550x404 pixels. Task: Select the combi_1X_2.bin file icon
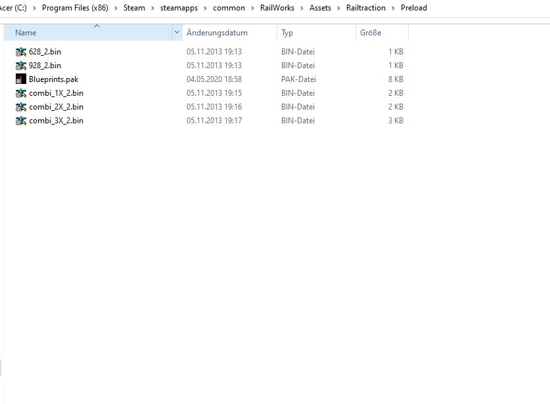[21, 93]
